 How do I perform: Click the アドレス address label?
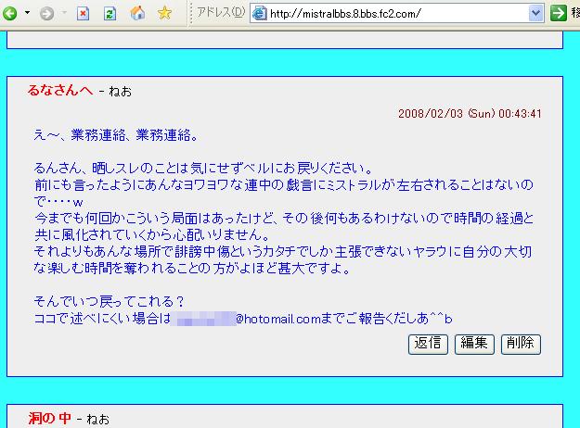click(221, 13)
